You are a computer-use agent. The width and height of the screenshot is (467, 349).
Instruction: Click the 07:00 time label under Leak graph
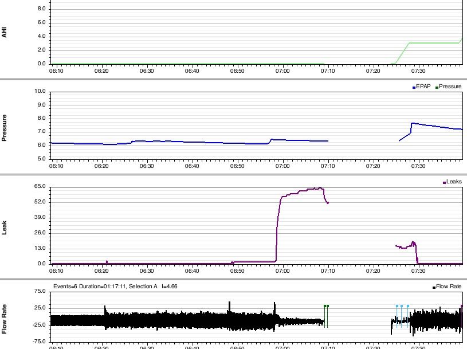click(x=282, y=271)
